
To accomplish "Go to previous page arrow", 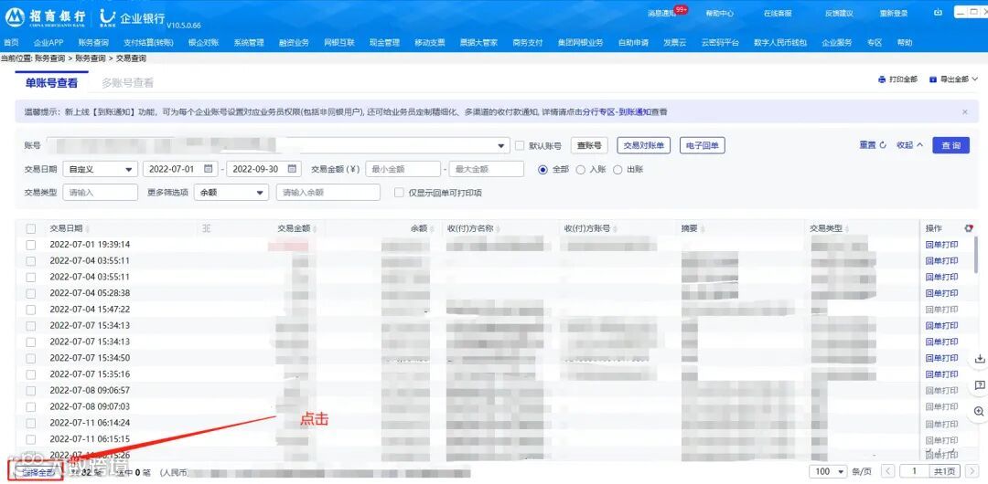I will [888, 471].
